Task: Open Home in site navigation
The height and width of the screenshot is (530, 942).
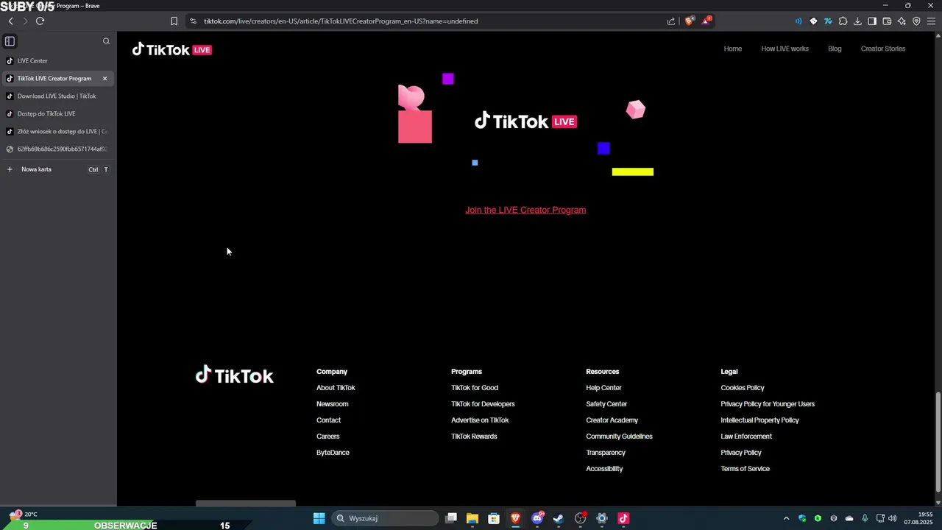Action: pos(732,49)
